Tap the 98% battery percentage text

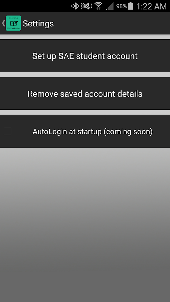point(121,6)
